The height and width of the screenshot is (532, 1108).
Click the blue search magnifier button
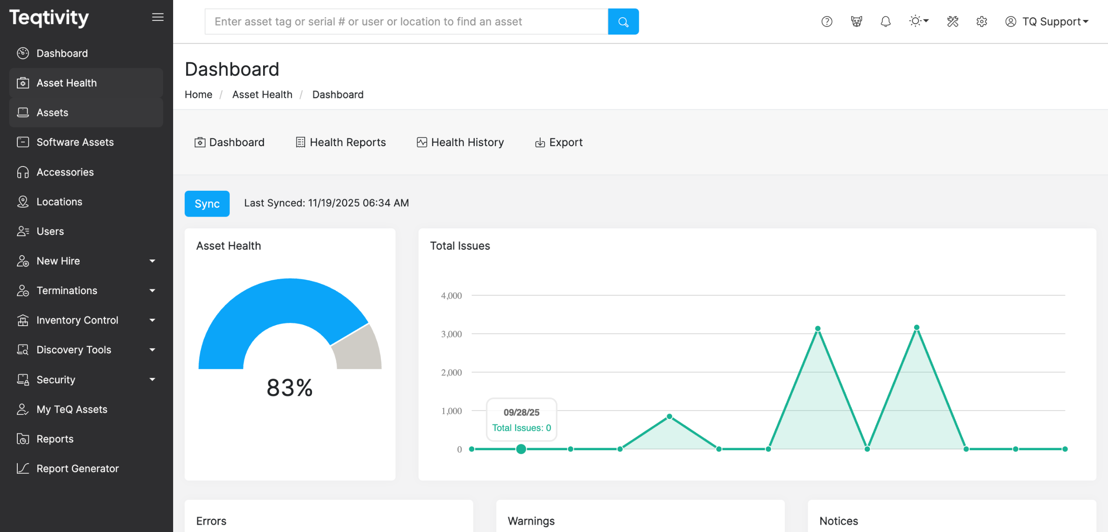coord(623,22)
